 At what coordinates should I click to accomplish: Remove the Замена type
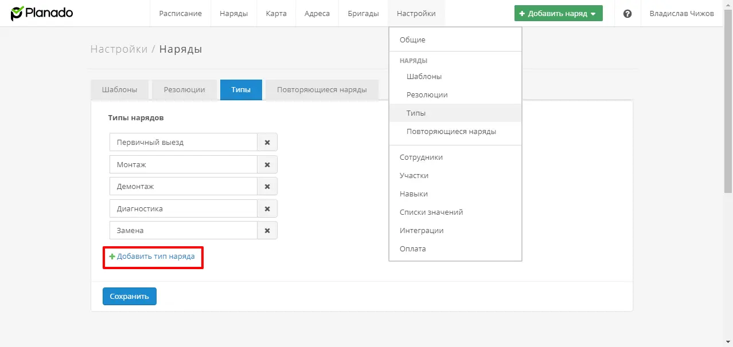[x=267, y=230]
